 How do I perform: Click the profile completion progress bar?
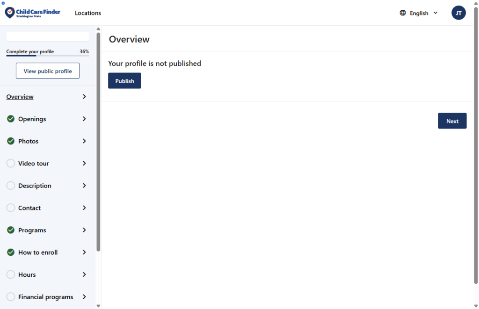pos(47,56)
